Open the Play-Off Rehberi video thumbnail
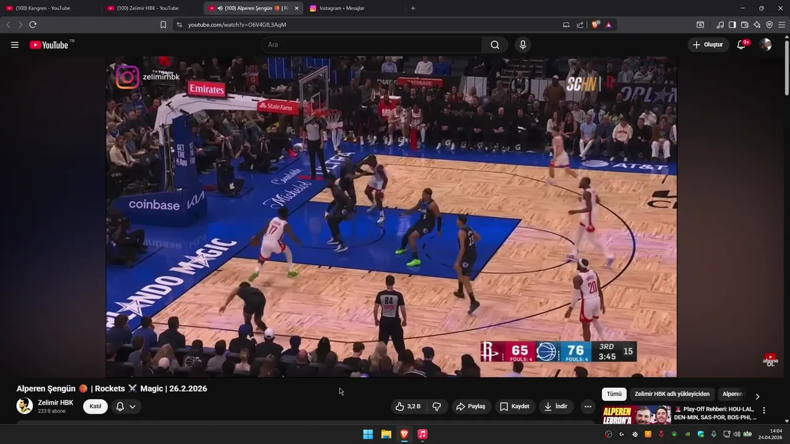Screen dimensions: 790x444 point(636,415)
